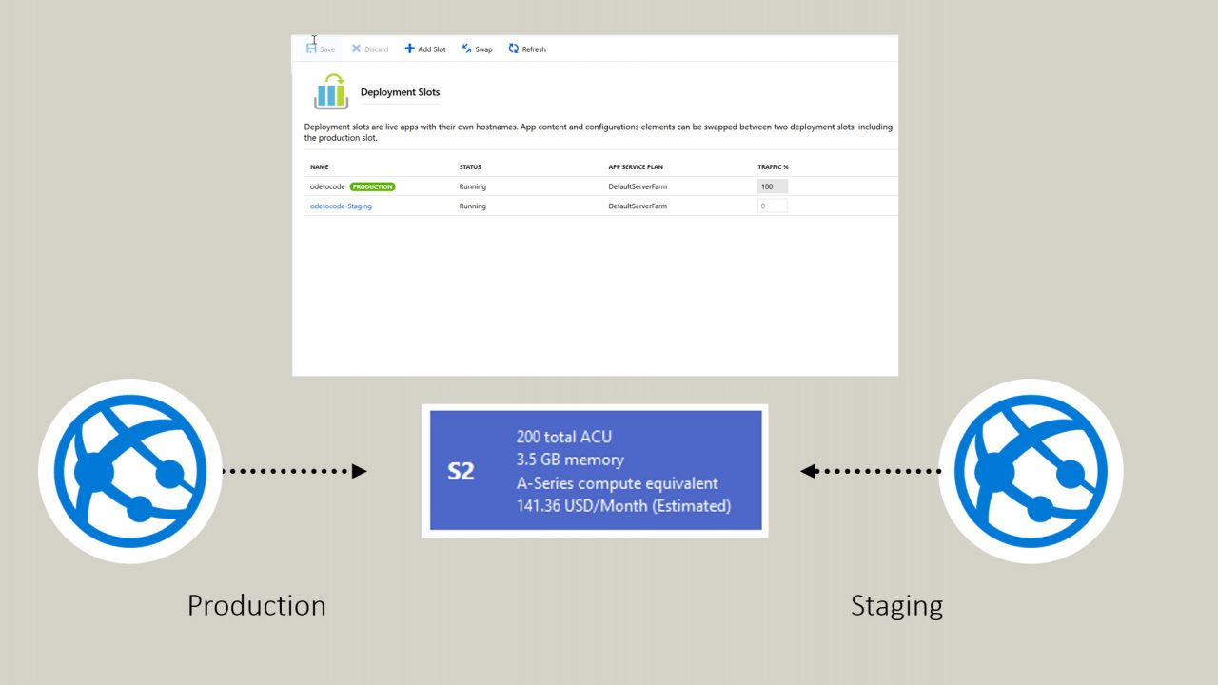Click the traffic % field showing 100
The width and height of the screenshot is (1218, 685).
[x=773, y=186]
